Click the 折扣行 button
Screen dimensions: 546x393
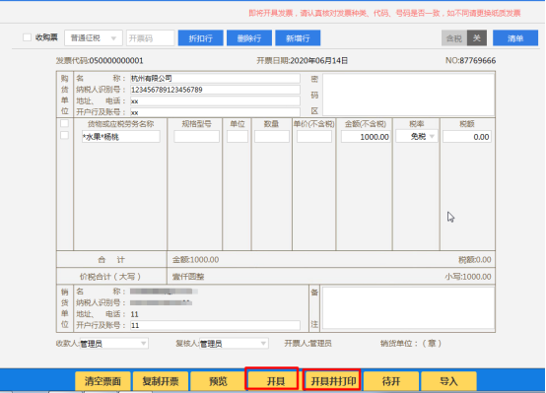[201, 38]
